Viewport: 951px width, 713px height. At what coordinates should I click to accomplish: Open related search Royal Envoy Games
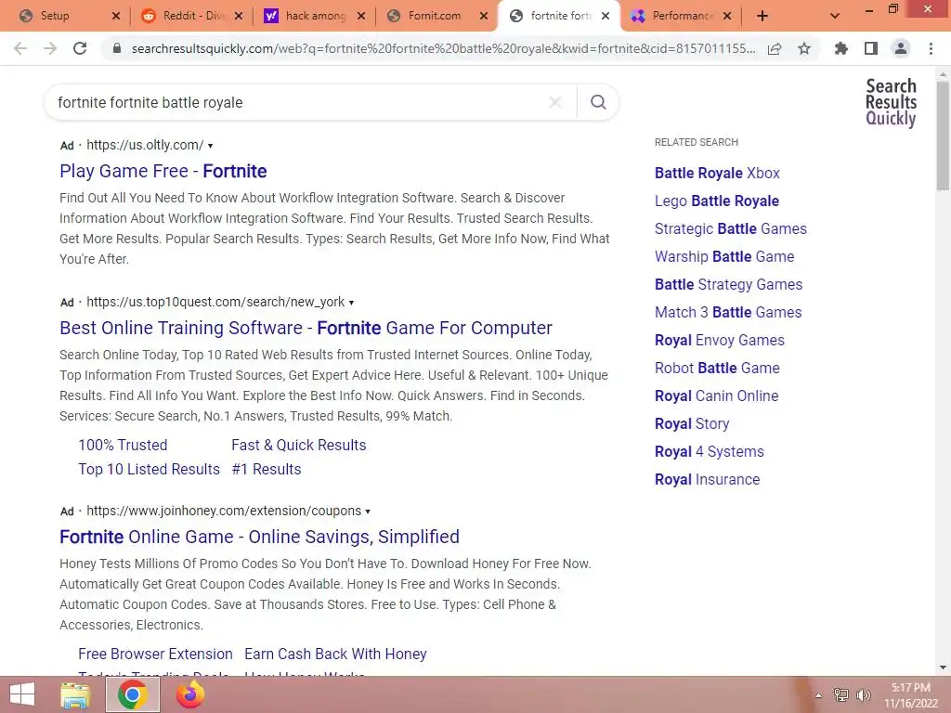[720, 341]
